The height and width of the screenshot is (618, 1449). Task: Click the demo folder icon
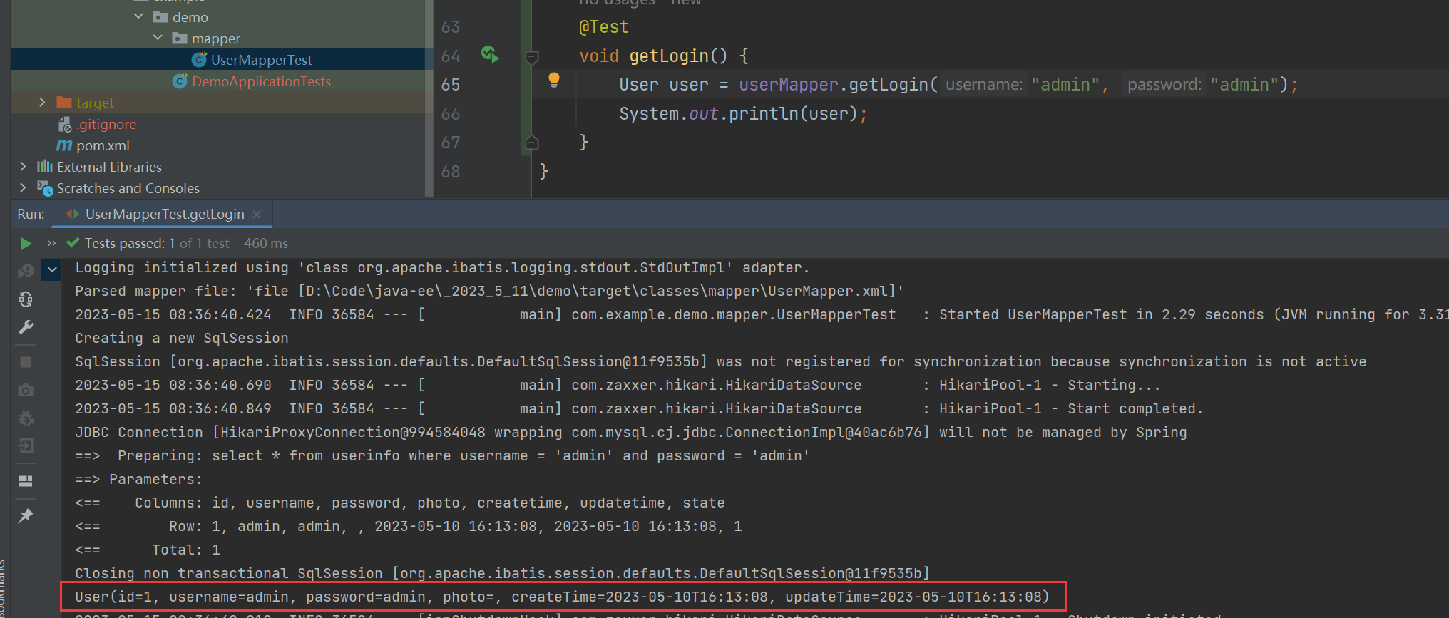(160, 16)
